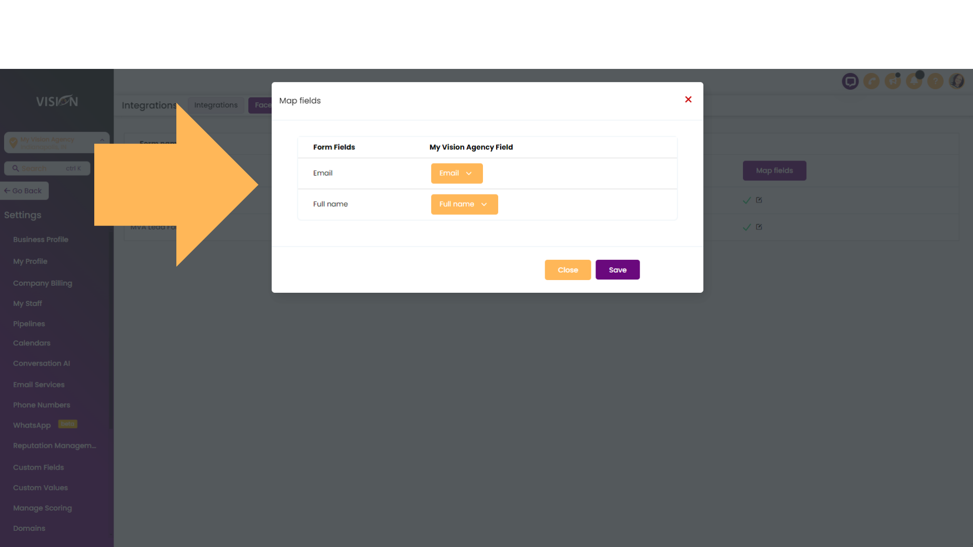Open Phone Numbers settings
Viewport: 973px width, 547px height.
point(42,405)
